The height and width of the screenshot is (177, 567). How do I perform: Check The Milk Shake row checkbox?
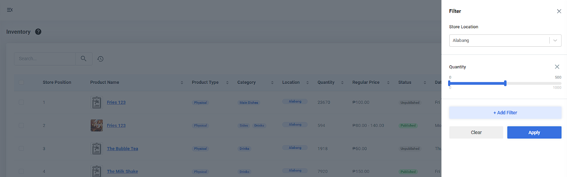21,172
